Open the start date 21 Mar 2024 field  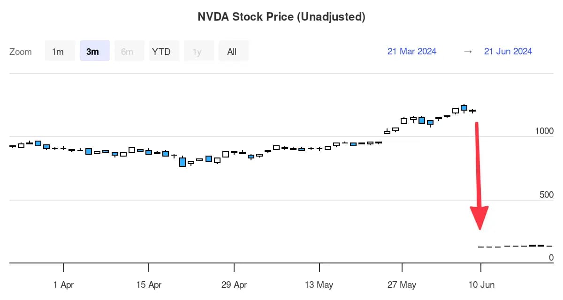click(x=412, y=52)
